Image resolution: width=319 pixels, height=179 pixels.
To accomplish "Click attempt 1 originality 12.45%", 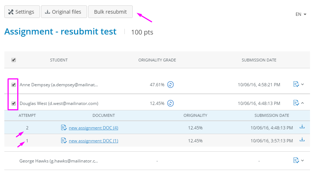I will point(195,141).
